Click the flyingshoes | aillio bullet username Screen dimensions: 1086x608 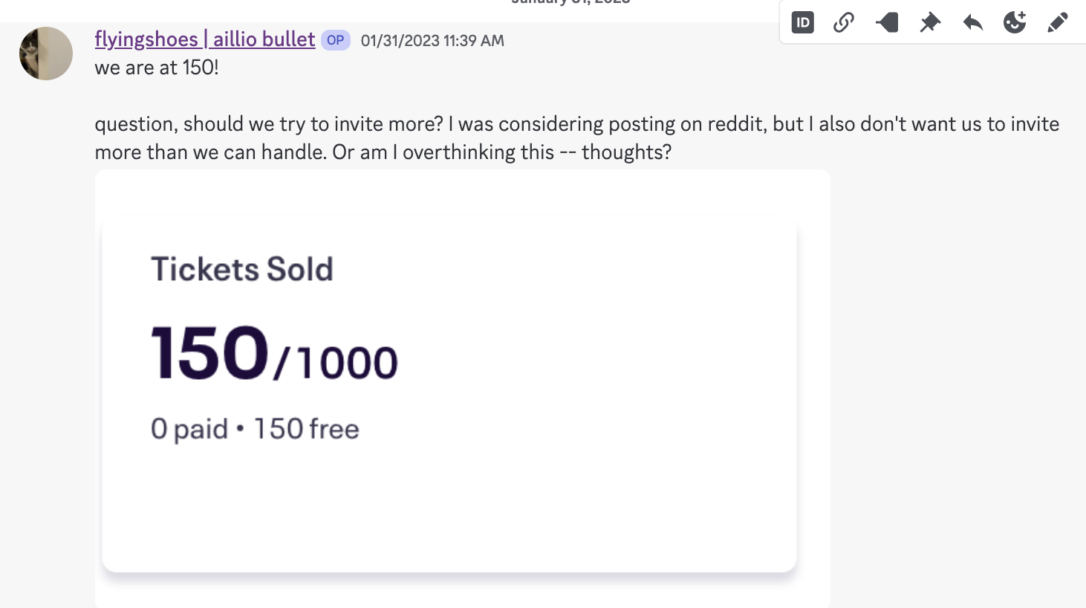coord(205,39)
